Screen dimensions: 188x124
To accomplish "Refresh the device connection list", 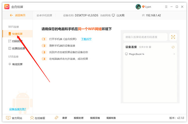I will 173,47.
